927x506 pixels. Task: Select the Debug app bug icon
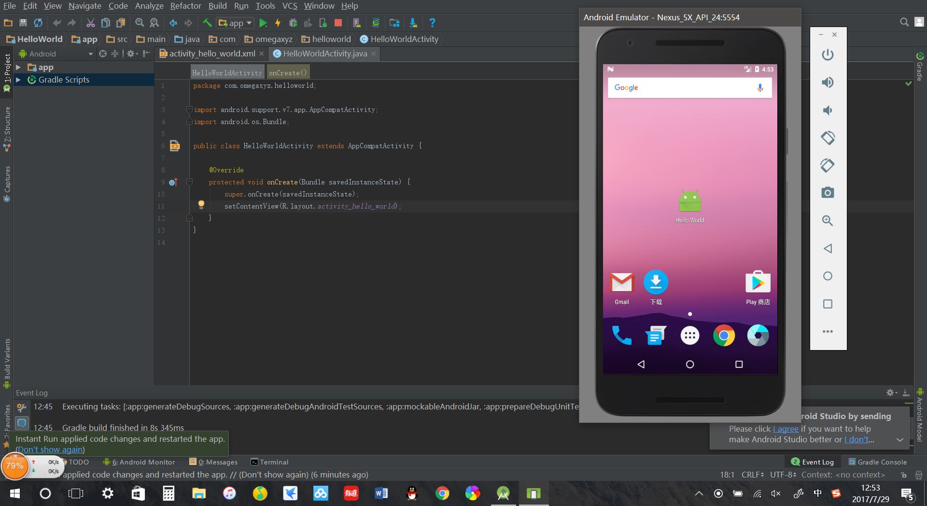(x=293, y=23)
